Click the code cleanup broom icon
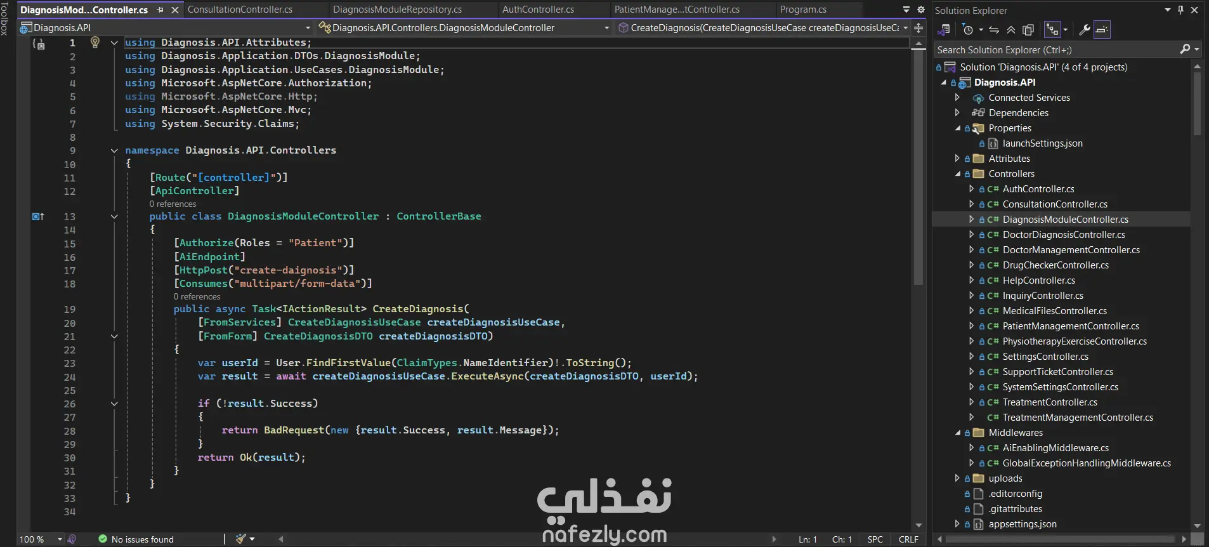This screenshot has width=1209, height=547. point(240,539)
